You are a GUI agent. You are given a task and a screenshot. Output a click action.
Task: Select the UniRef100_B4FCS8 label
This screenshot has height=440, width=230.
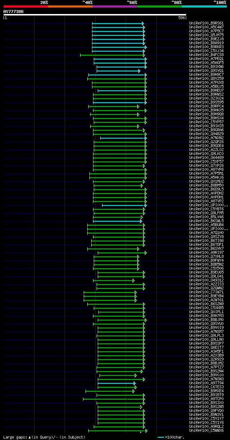click(206, 55)
